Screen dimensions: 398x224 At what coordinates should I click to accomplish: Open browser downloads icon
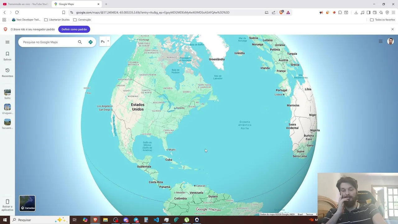click(356, 12)
